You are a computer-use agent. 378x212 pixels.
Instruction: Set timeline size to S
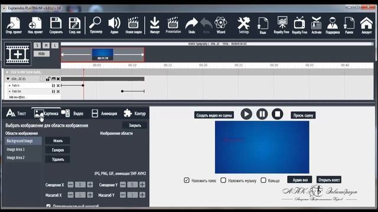pos(37,45)
